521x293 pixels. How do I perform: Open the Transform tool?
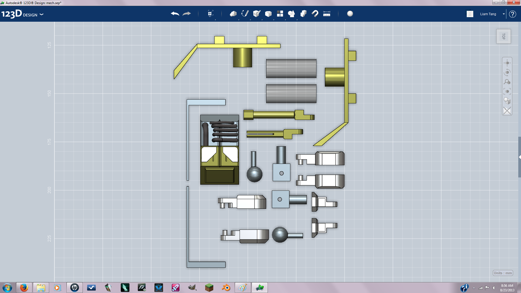click(x=210, y=14)
